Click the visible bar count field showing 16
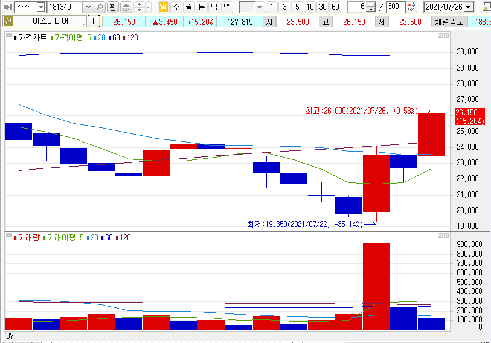The image size is (491, 343). click(x=357, y=7)
